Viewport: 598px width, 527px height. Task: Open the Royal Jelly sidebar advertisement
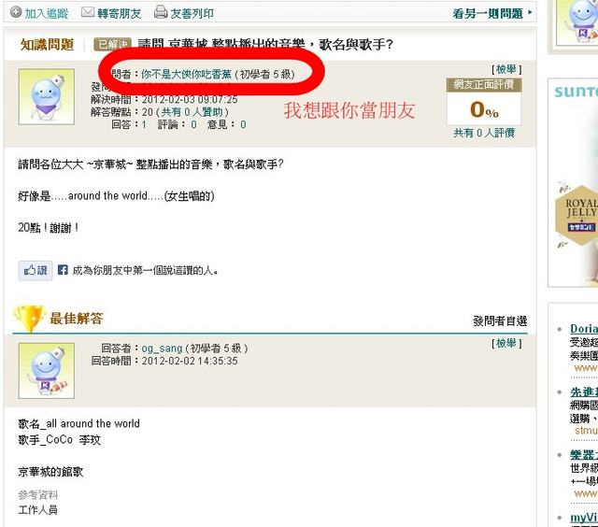click(573, 182)
